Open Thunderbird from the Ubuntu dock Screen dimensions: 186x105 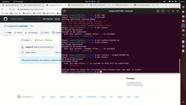pyautogui.click(x=183, y=12)
